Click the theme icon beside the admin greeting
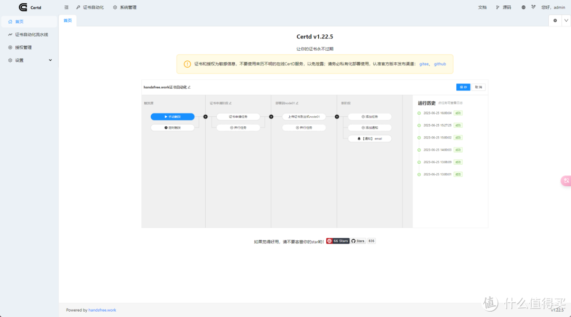 (x=533, y=7)
